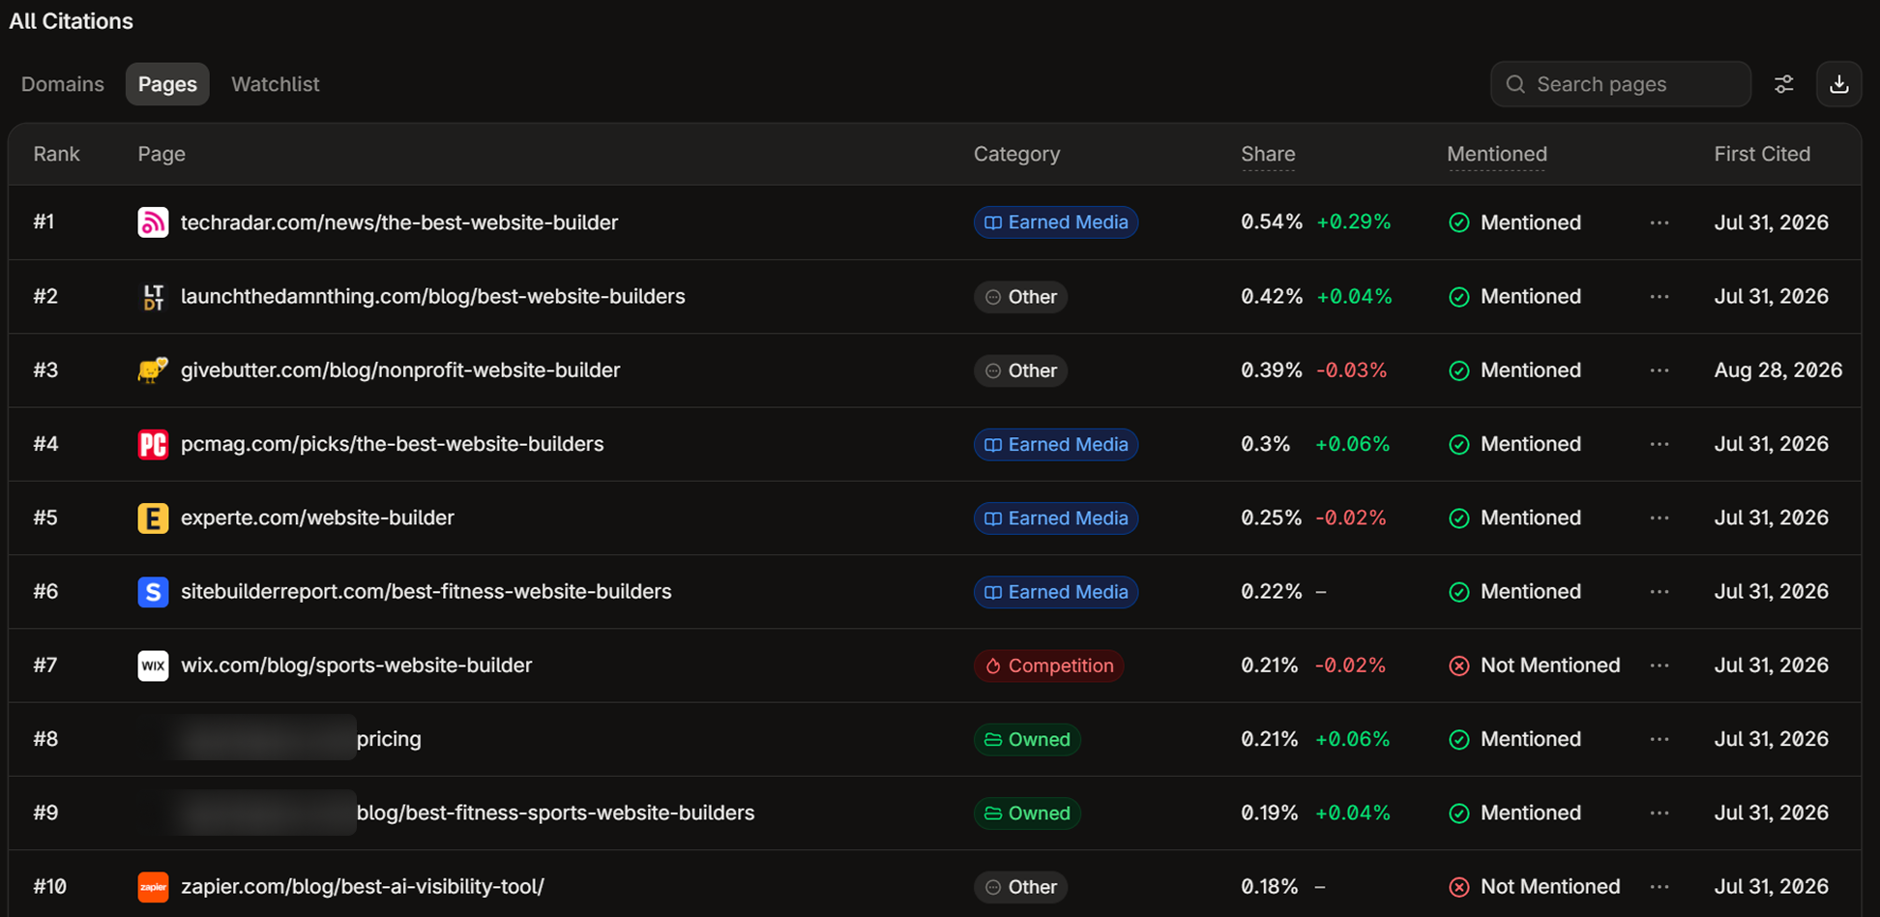
Task: Open sitebuilderreport.com best-fitness link
Action: click(x=426, y=591)
